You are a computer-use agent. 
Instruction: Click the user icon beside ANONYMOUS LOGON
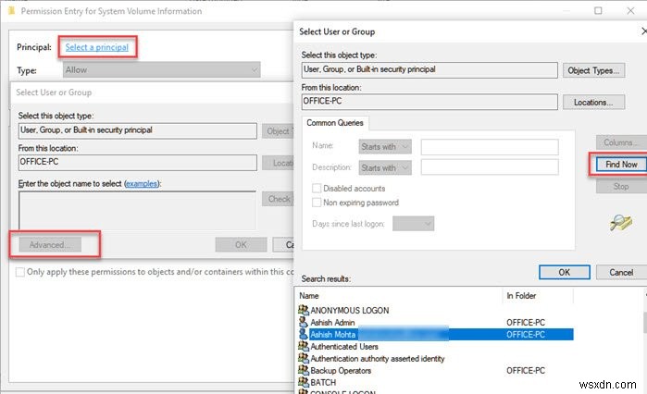click(x=303, y=311)
